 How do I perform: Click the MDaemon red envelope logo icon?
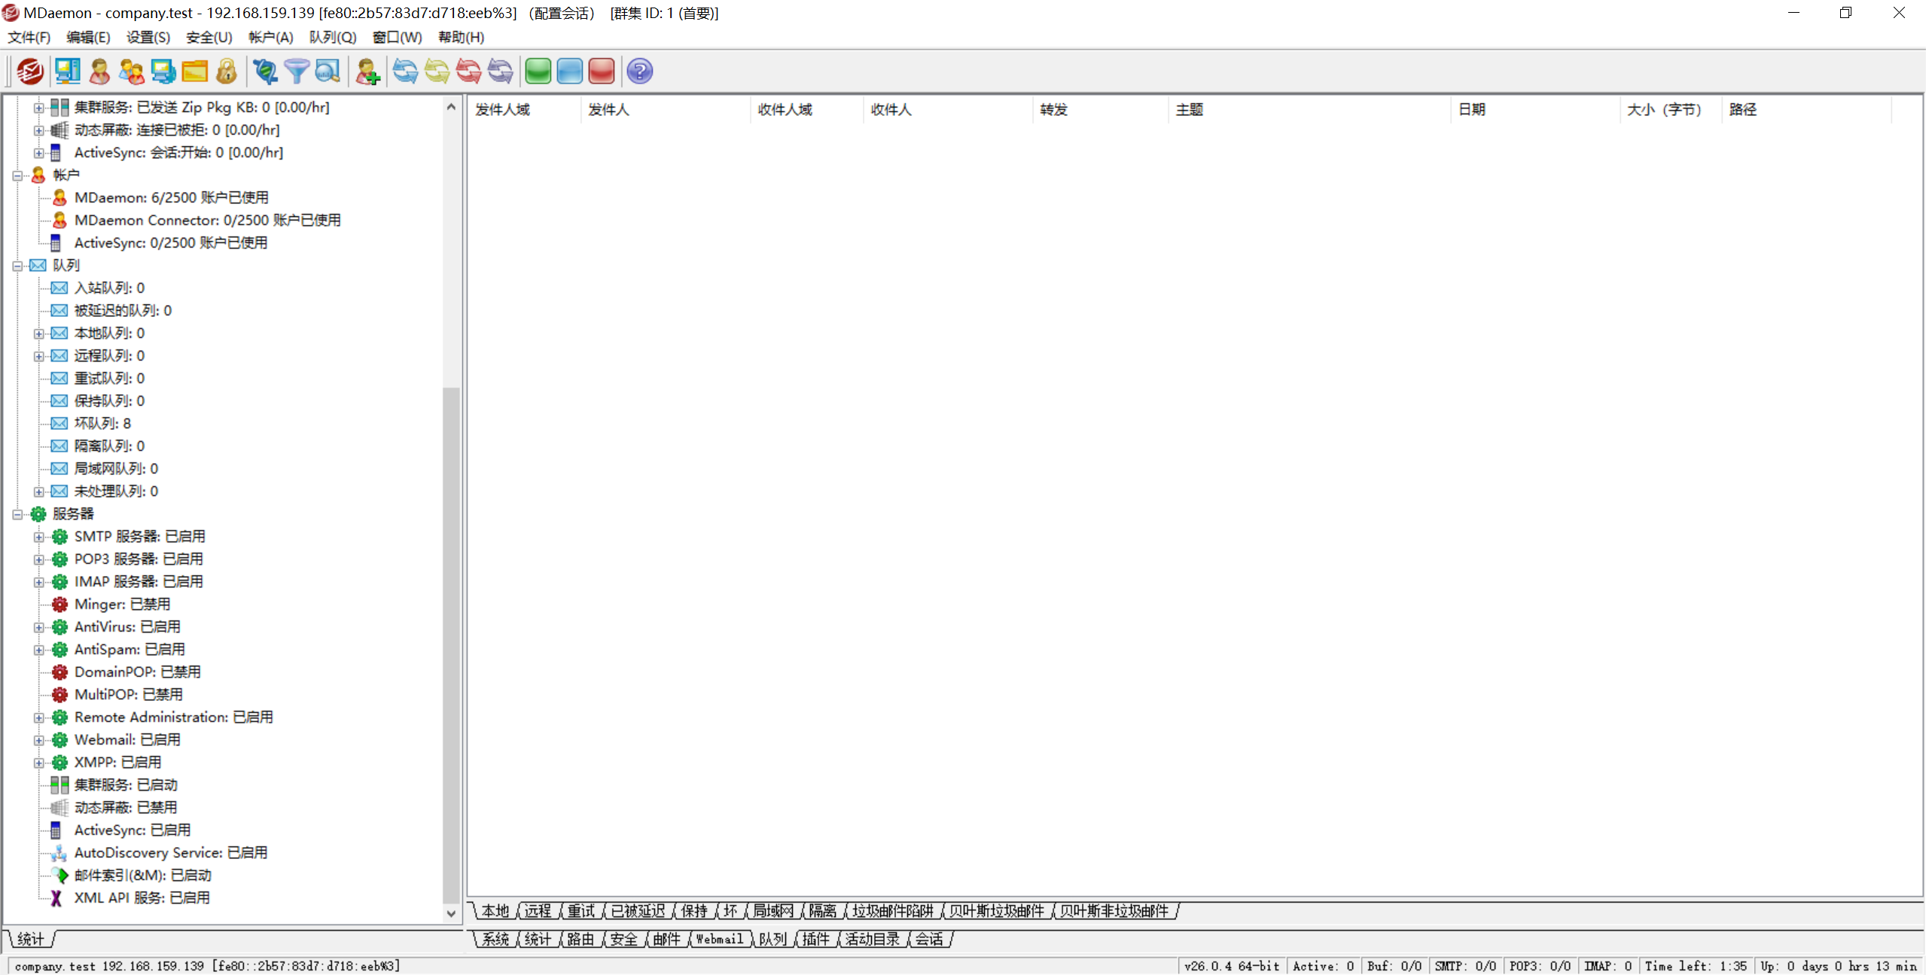(30, 72)
